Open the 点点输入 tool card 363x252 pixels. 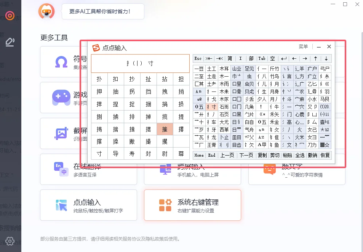pyautogui.click(x=88, y=205)
